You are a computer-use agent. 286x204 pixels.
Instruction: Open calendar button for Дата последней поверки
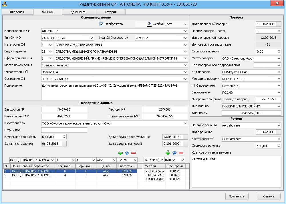[279, 24]
